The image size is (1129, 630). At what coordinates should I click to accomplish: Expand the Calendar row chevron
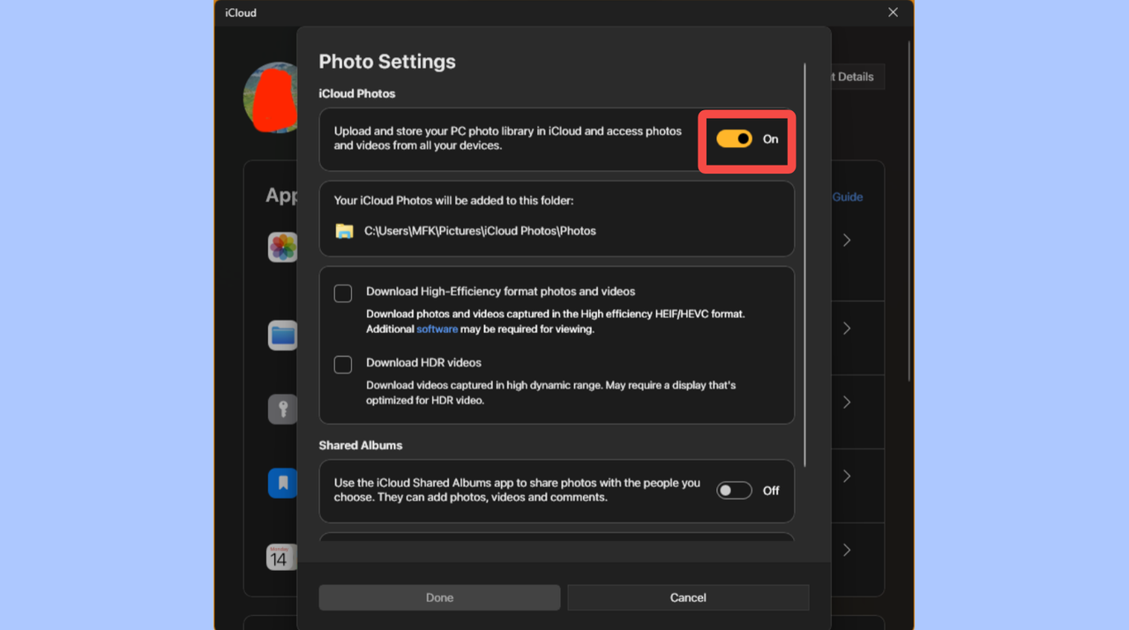coord(847,550)
